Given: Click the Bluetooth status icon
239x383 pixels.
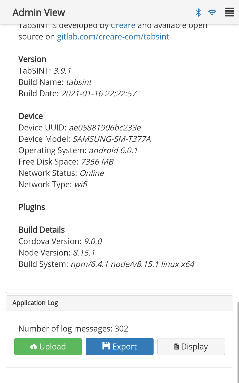Looking at the screenshot, I should click(x=198, y=13).
